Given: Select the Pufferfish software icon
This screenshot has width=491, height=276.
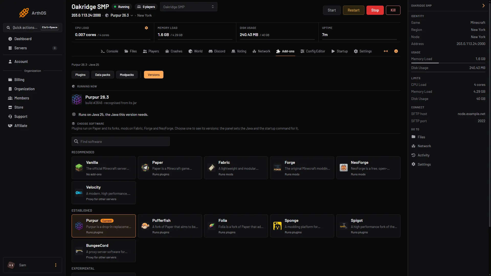Looking at the screenshot, I should [x=145, y=226].
